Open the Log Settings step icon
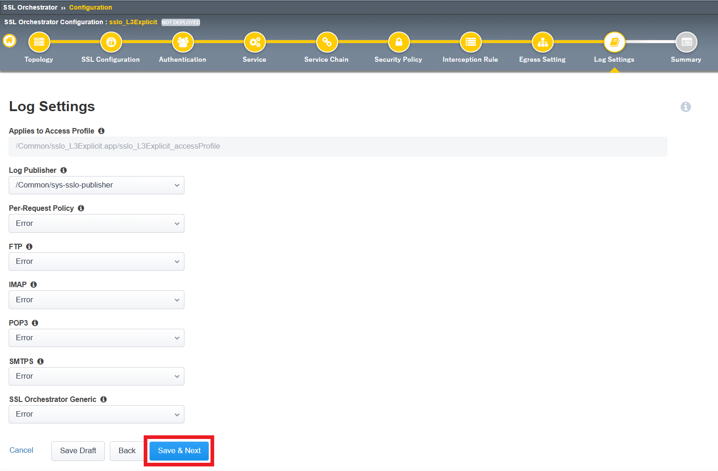The width and height of the screenshot is (718, 471). pos(615,42)
